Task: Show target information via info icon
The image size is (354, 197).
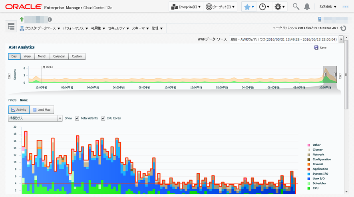Action: click(x=50, y=20)
